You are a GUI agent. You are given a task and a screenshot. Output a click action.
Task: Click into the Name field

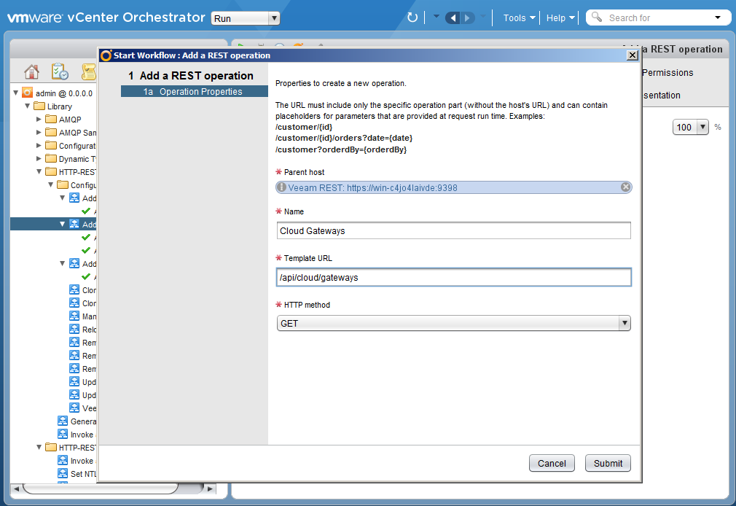coord(453,230)
